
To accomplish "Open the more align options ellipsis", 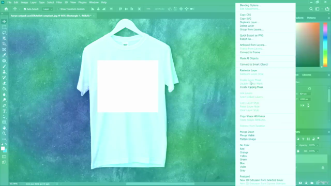I will 148,9.
